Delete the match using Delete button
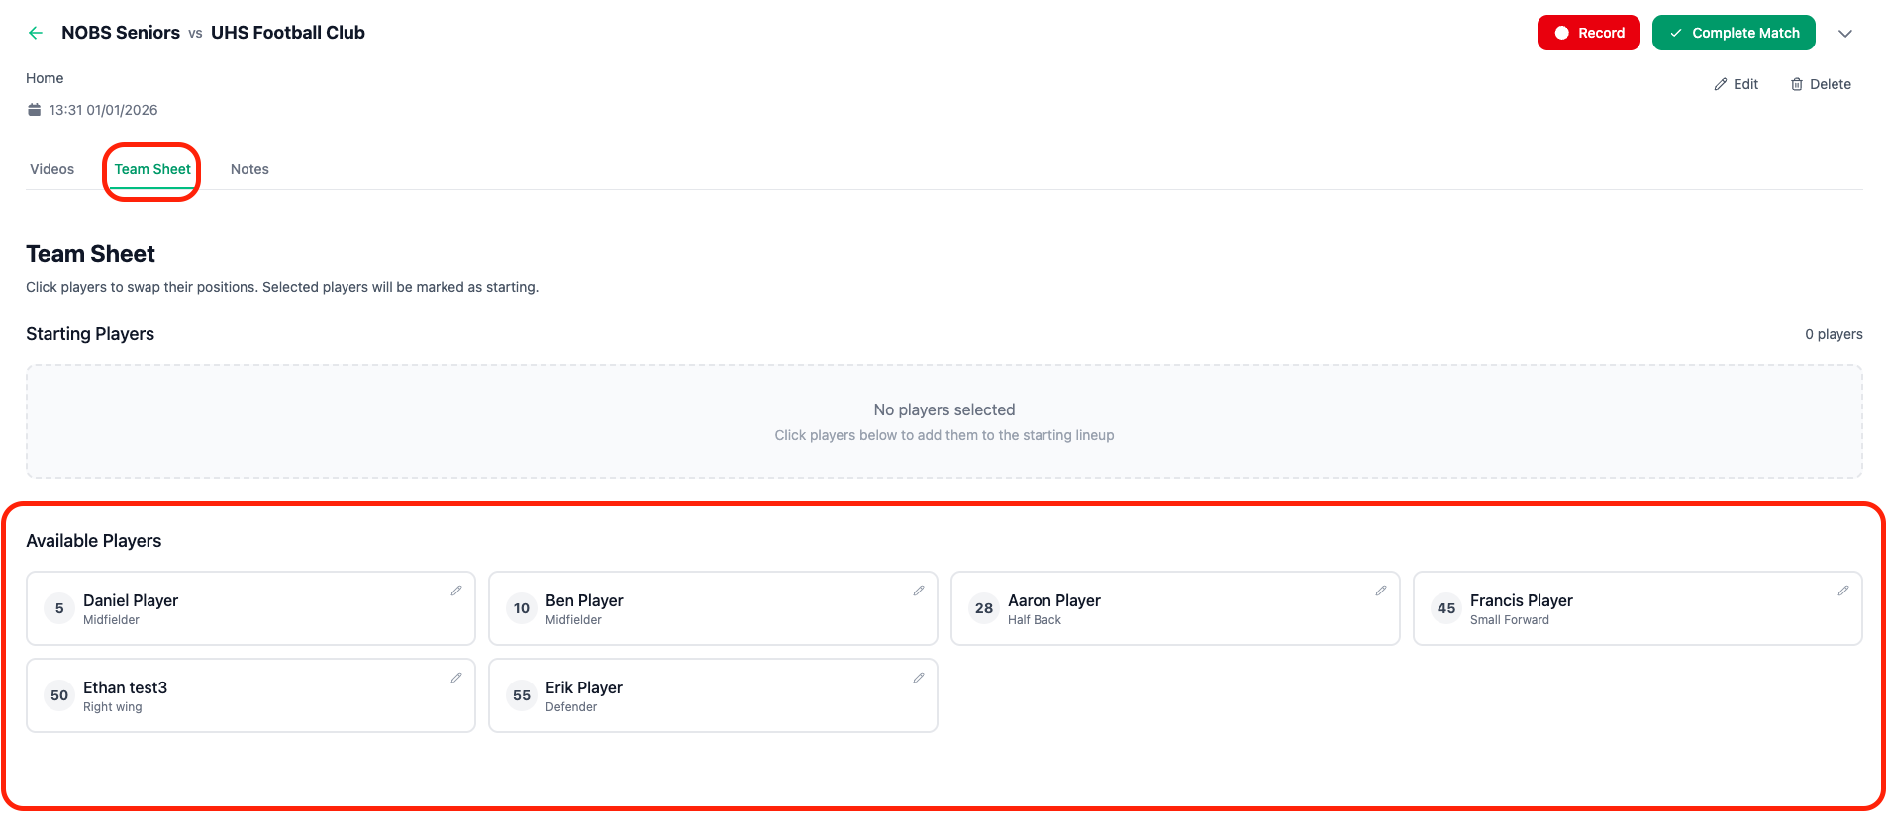Screen dimensions: 1886x819 pyautogui.click(x=1821, y=84)
